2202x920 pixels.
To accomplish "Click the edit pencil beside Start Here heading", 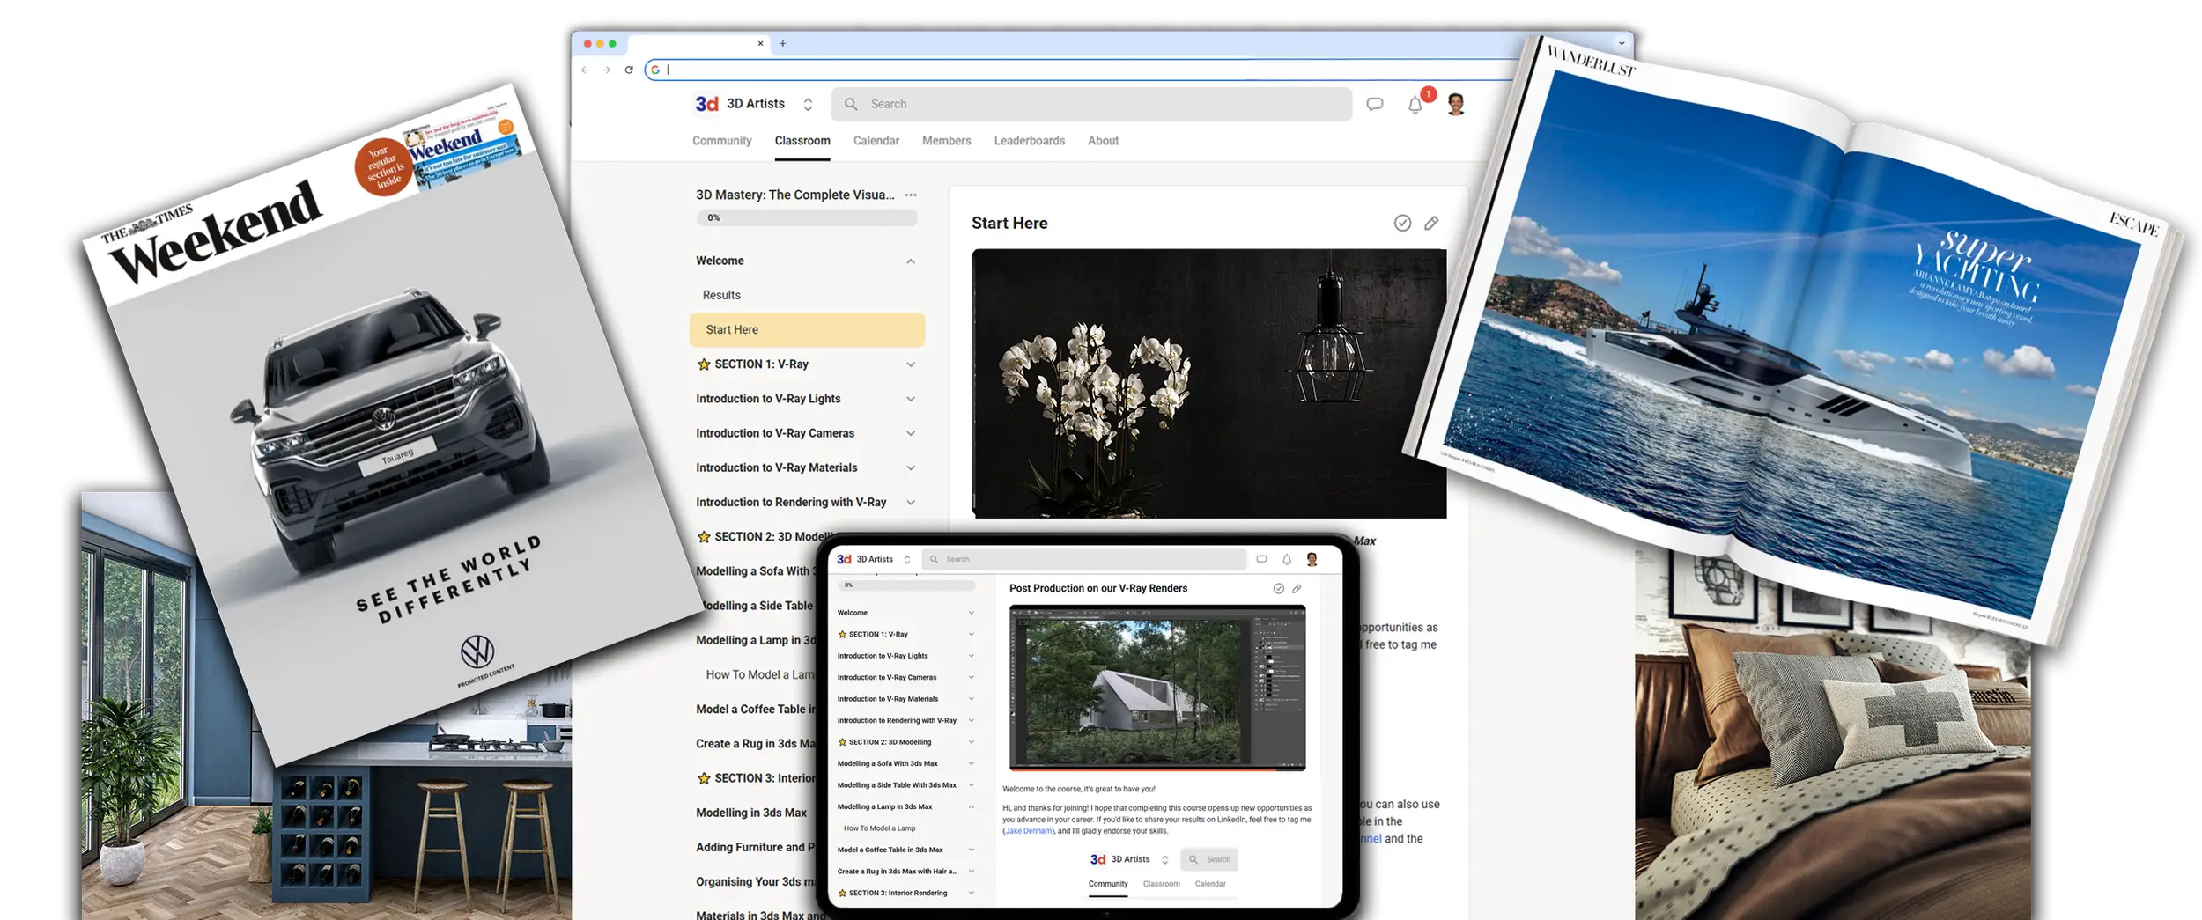I will [x=1431, y=224].
